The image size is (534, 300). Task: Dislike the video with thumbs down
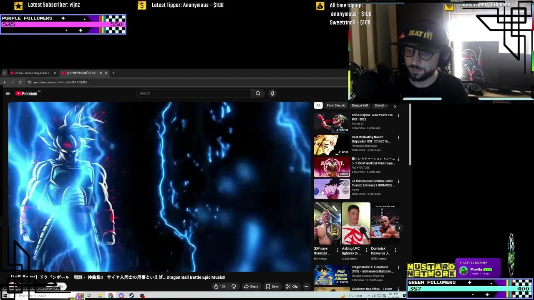(x=234, y=286)
